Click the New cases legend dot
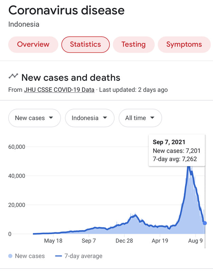Viewport: 213px width, 271px height. tap(11, 256)
